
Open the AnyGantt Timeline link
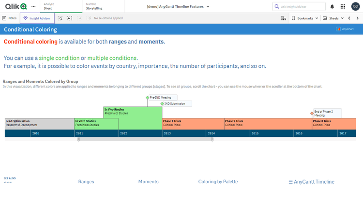[x=311, y=182]
